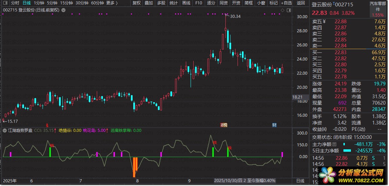Click the list icon beside 主力净额
389x186 pixels.
pyautogui.click(x=334, y=144)
